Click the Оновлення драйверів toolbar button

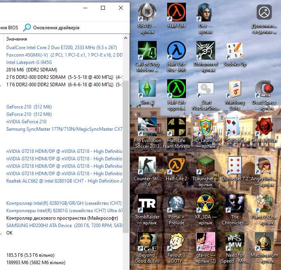(x=51, y=28)
